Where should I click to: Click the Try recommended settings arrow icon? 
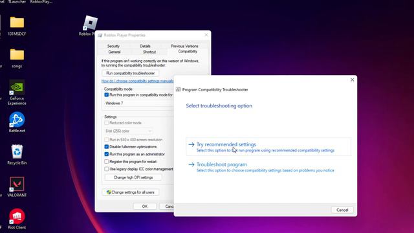coord(191,144)
